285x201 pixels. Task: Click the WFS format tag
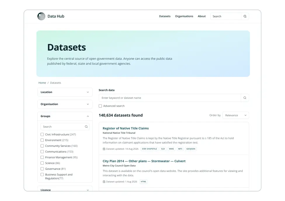click(180, 149)
